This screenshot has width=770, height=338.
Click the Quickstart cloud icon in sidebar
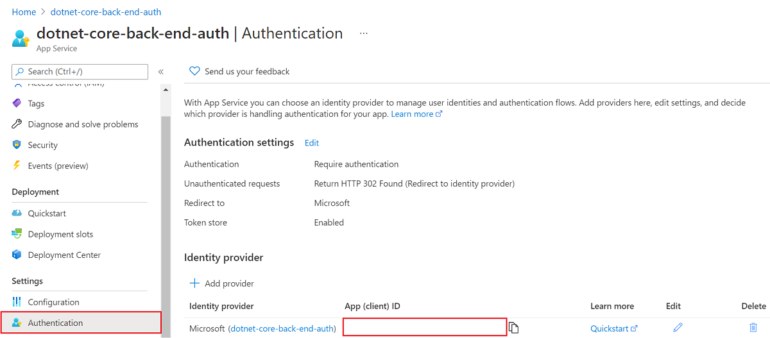[17, 213]
